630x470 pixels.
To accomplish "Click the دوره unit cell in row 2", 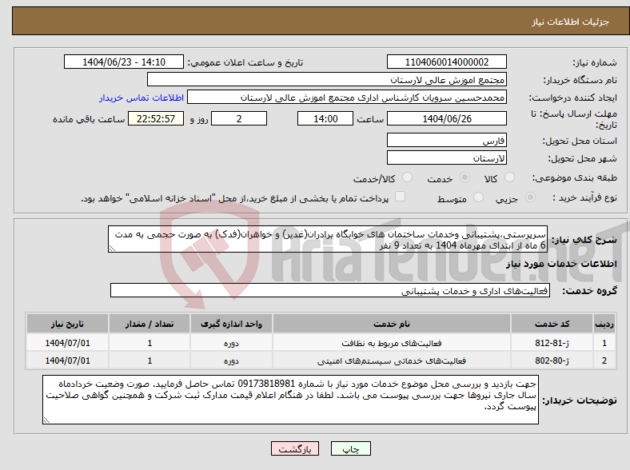I will coord(231,360).
